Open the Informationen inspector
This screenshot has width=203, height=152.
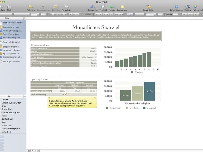pyautogui.click(x=176, y=8)
